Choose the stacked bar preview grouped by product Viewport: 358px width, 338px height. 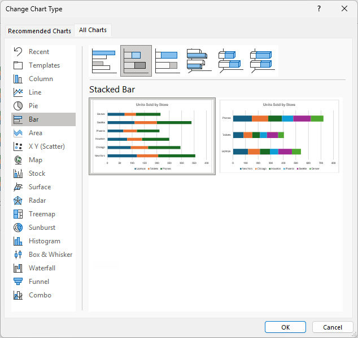pyautogui.click(x=280, y=136)
